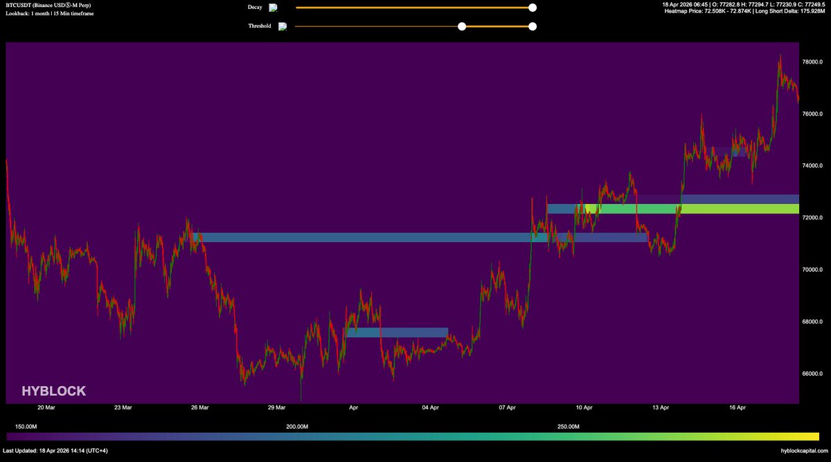Click the 72000.0 price axis label
831x462 pixels.
click(x=812, y=218)
